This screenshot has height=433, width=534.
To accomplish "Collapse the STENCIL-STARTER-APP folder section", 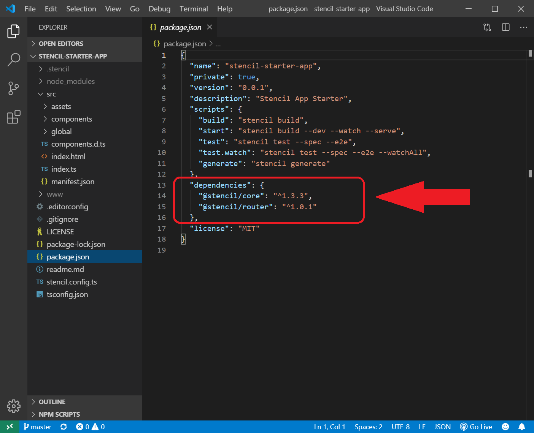I will (x=85, y=56).
